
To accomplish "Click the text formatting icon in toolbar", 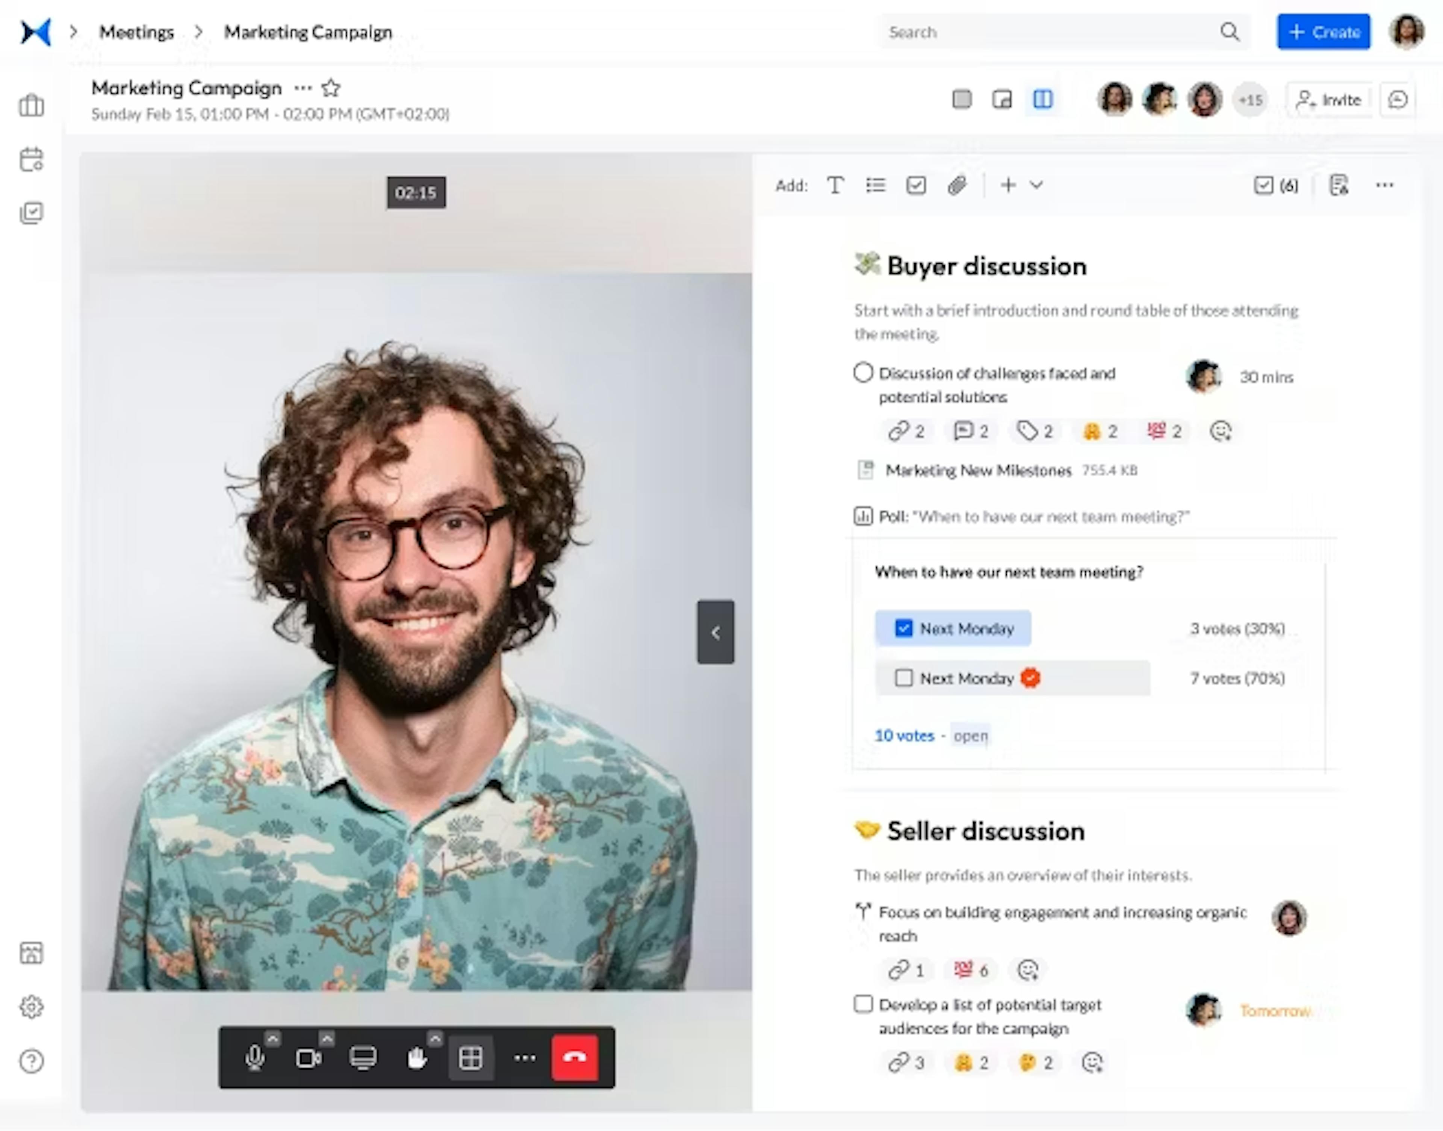I will tap(836, 185).
